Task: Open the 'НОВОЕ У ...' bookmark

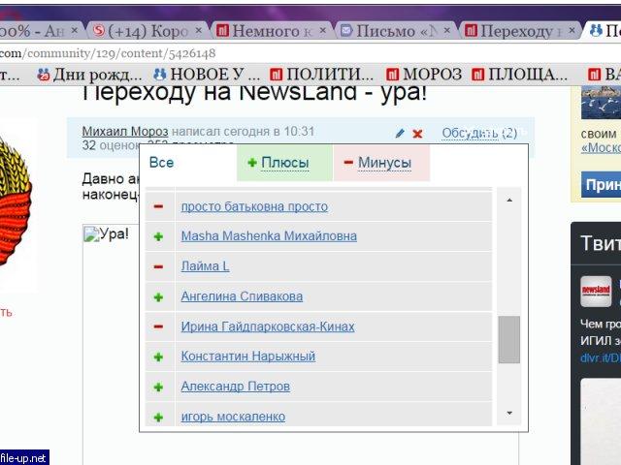Action: click(207, 75)
